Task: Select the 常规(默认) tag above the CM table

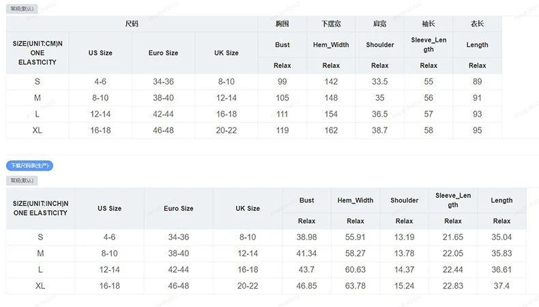Action: 22,9
